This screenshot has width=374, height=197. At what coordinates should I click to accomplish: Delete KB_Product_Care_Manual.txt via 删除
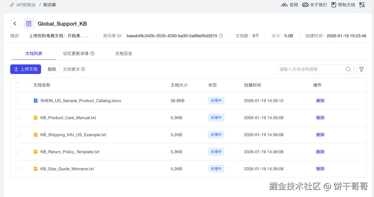[320, 118]
